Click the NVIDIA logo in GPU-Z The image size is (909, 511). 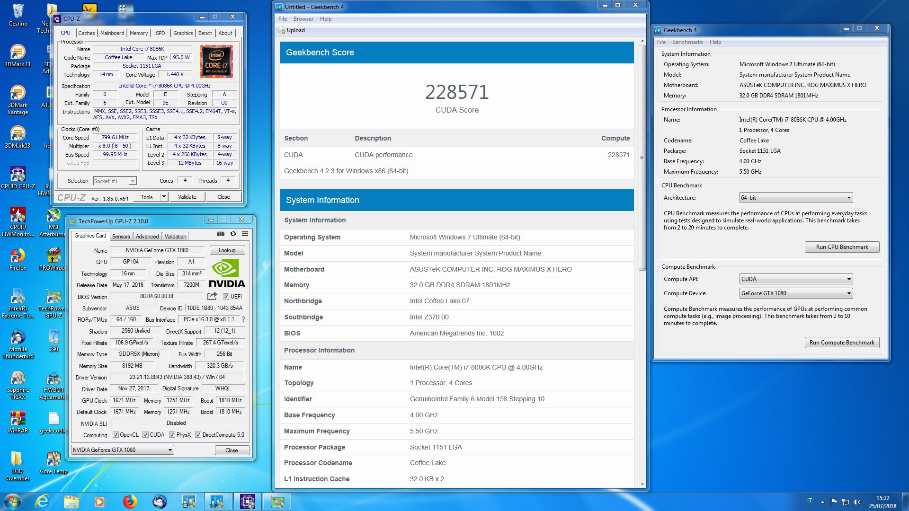click(x=227, y=273)
